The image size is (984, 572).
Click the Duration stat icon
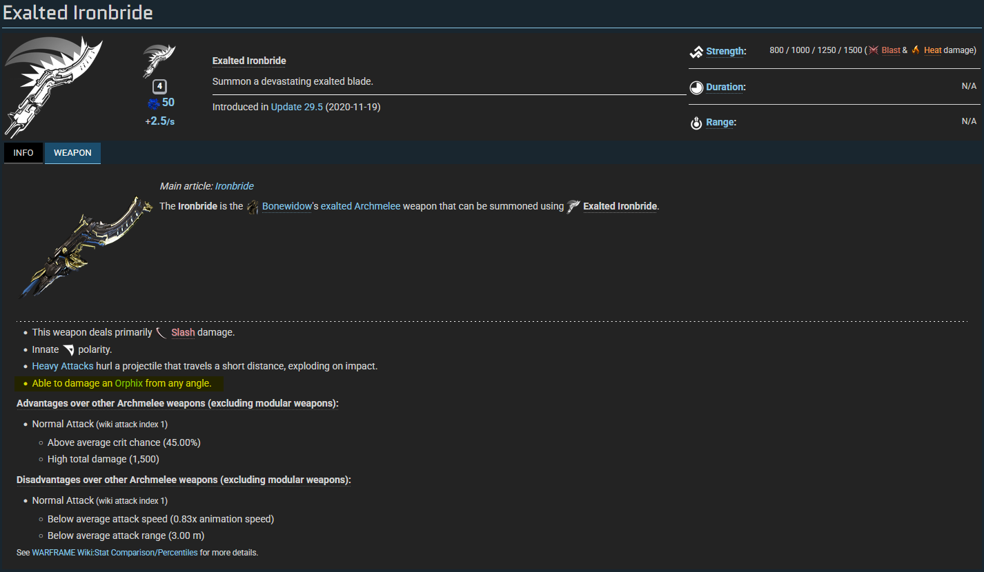click(x=696, y=88)
